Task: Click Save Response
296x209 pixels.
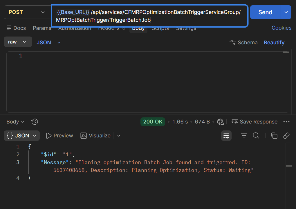Action: tap(254, 122)
